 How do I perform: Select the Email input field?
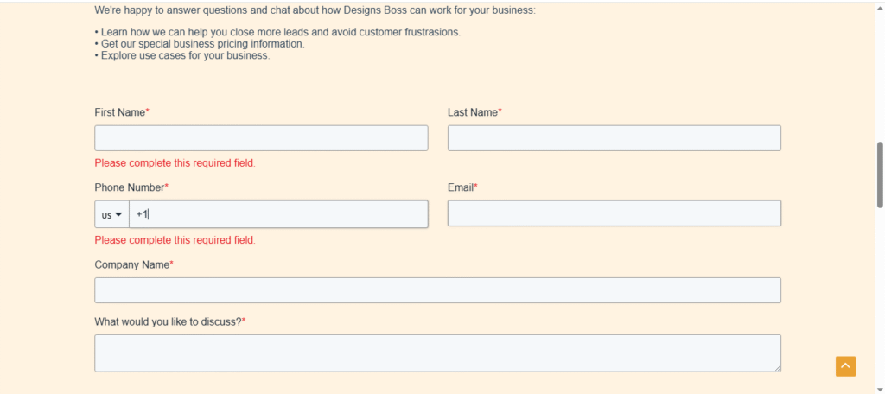pos(614,213)
